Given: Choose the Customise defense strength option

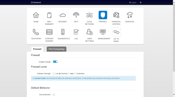Looking at the screenshot, I should (74, 74).
